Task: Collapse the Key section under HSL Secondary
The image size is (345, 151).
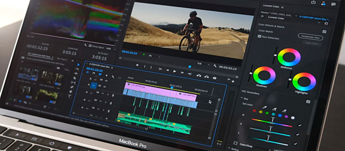Action: tap(242, 99)
